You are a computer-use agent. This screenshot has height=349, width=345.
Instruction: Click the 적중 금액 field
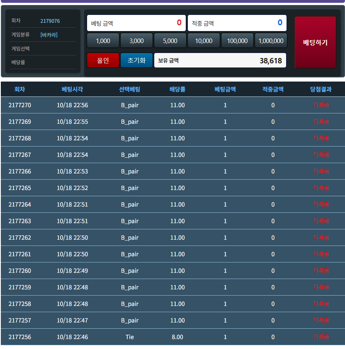(237, 23)
